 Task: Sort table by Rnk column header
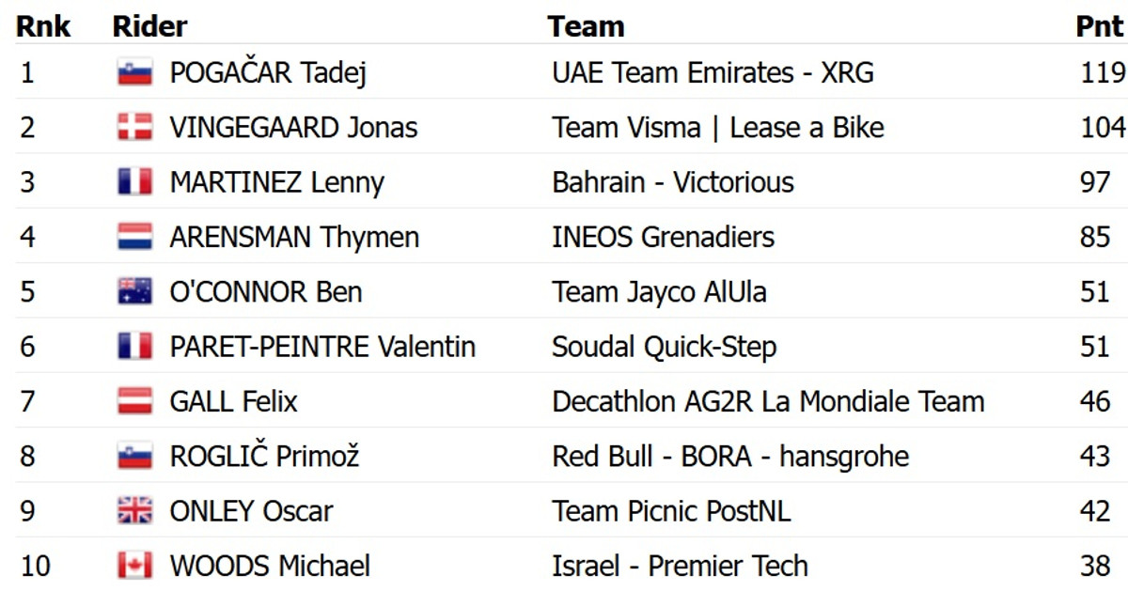(43, 26)
